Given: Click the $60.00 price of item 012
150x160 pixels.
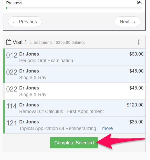Looking at the screenshot, I should [136, 54].
